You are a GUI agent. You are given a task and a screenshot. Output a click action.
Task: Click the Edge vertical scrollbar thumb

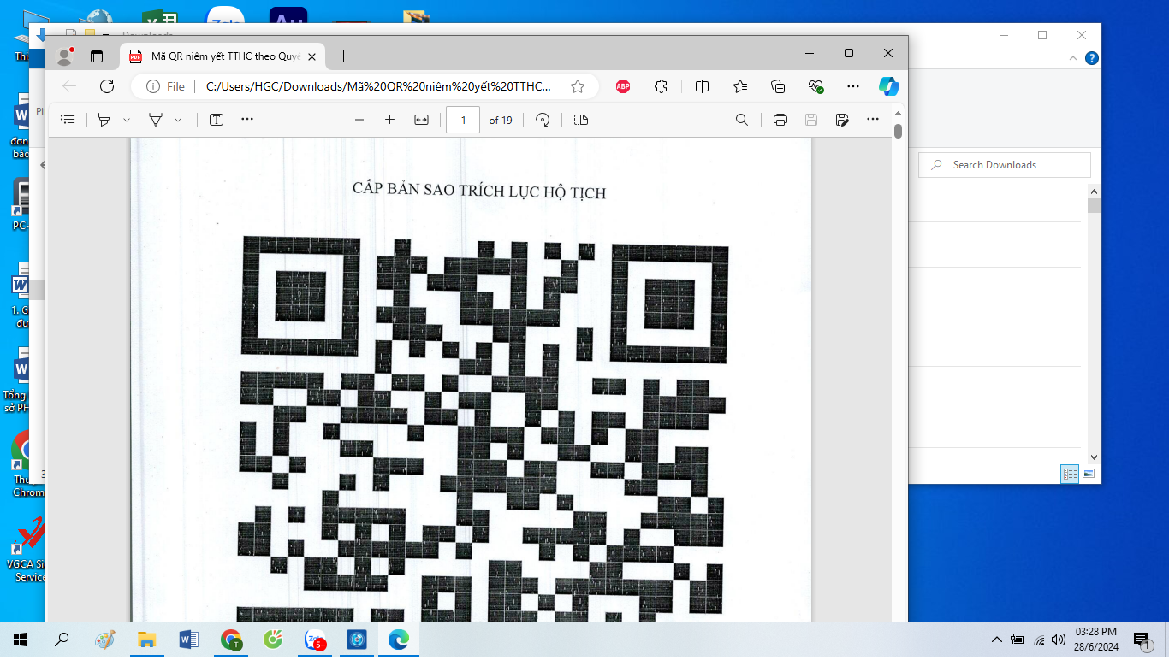[x=898, y=131]
